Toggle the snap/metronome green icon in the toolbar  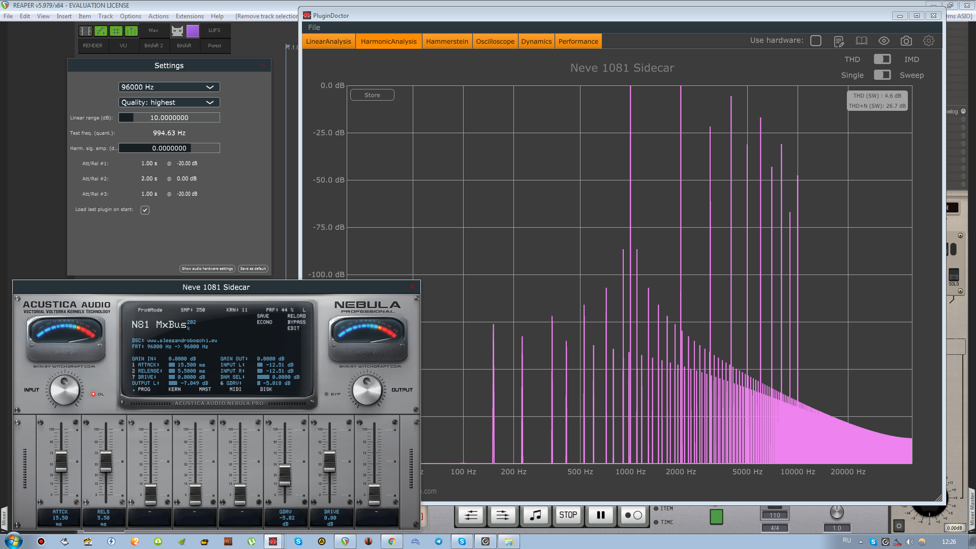(x=131, y=31)
